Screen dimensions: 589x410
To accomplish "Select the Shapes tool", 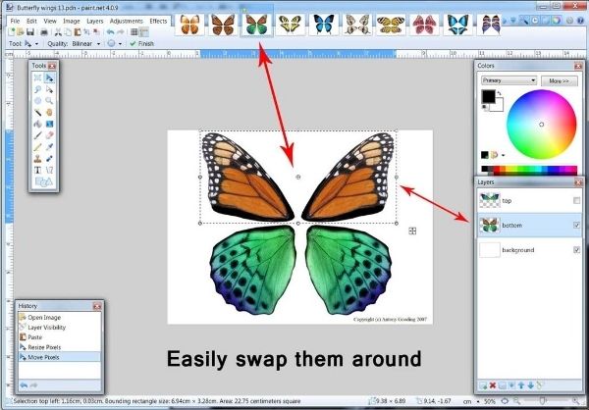I will tap(43, 182).
